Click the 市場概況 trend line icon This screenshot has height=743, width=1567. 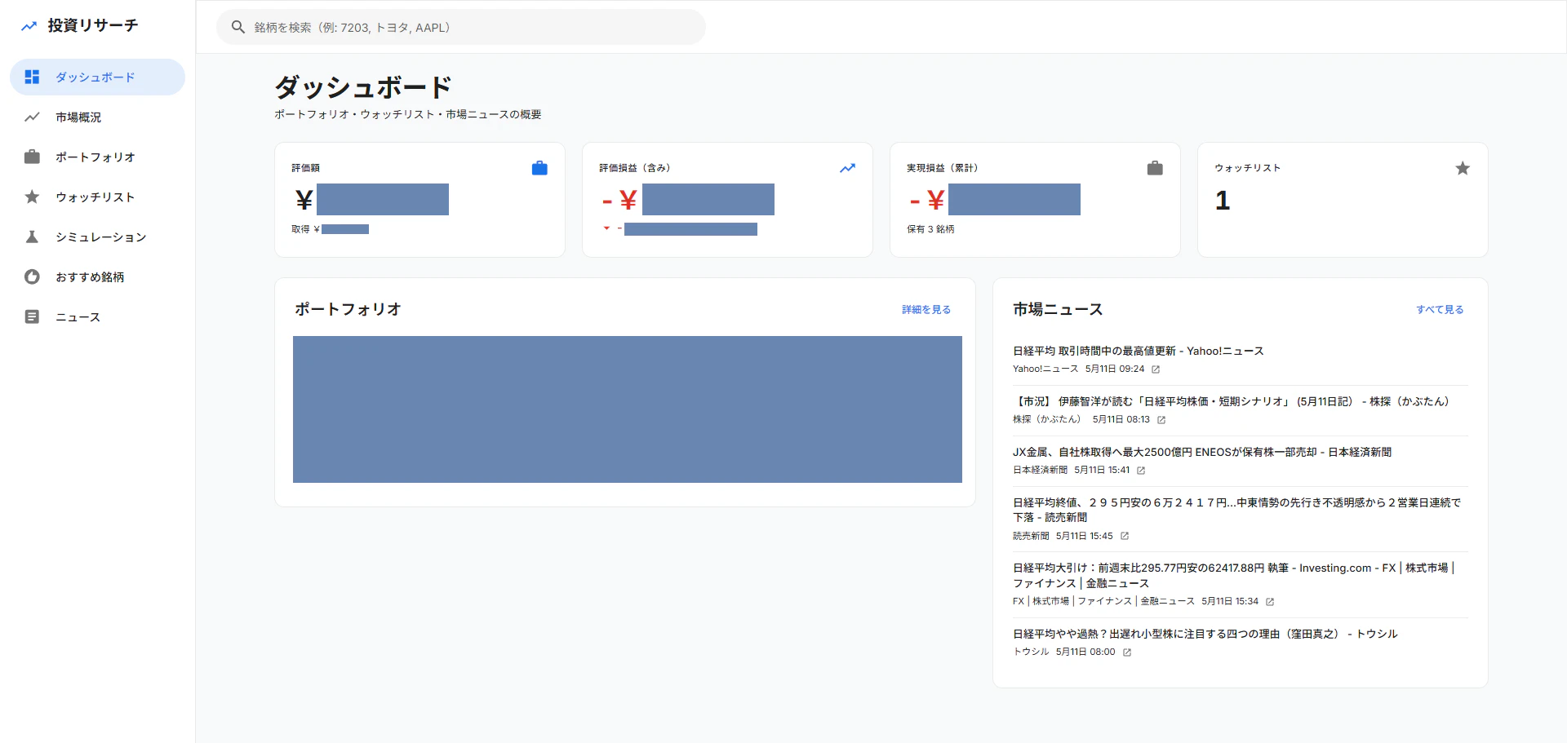pos(32,117)
